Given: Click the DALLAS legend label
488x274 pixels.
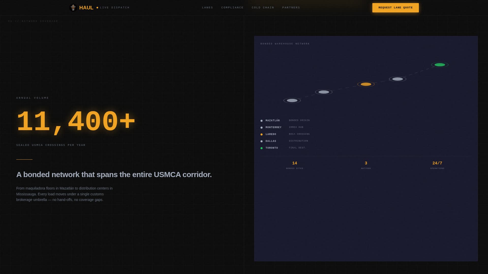Looking at the screenshot, I should [271, 141].
